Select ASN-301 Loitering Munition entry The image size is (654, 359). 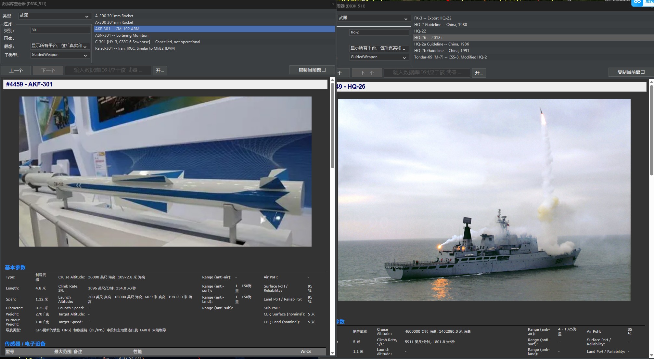point(122,35)
